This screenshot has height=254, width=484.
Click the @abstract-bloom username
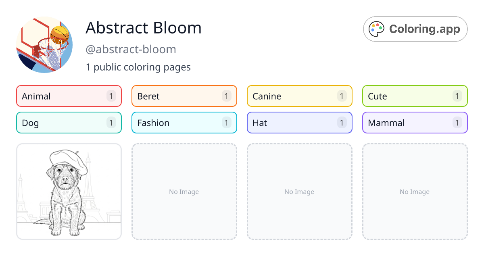pyautogui.click(x=131, y=49)
